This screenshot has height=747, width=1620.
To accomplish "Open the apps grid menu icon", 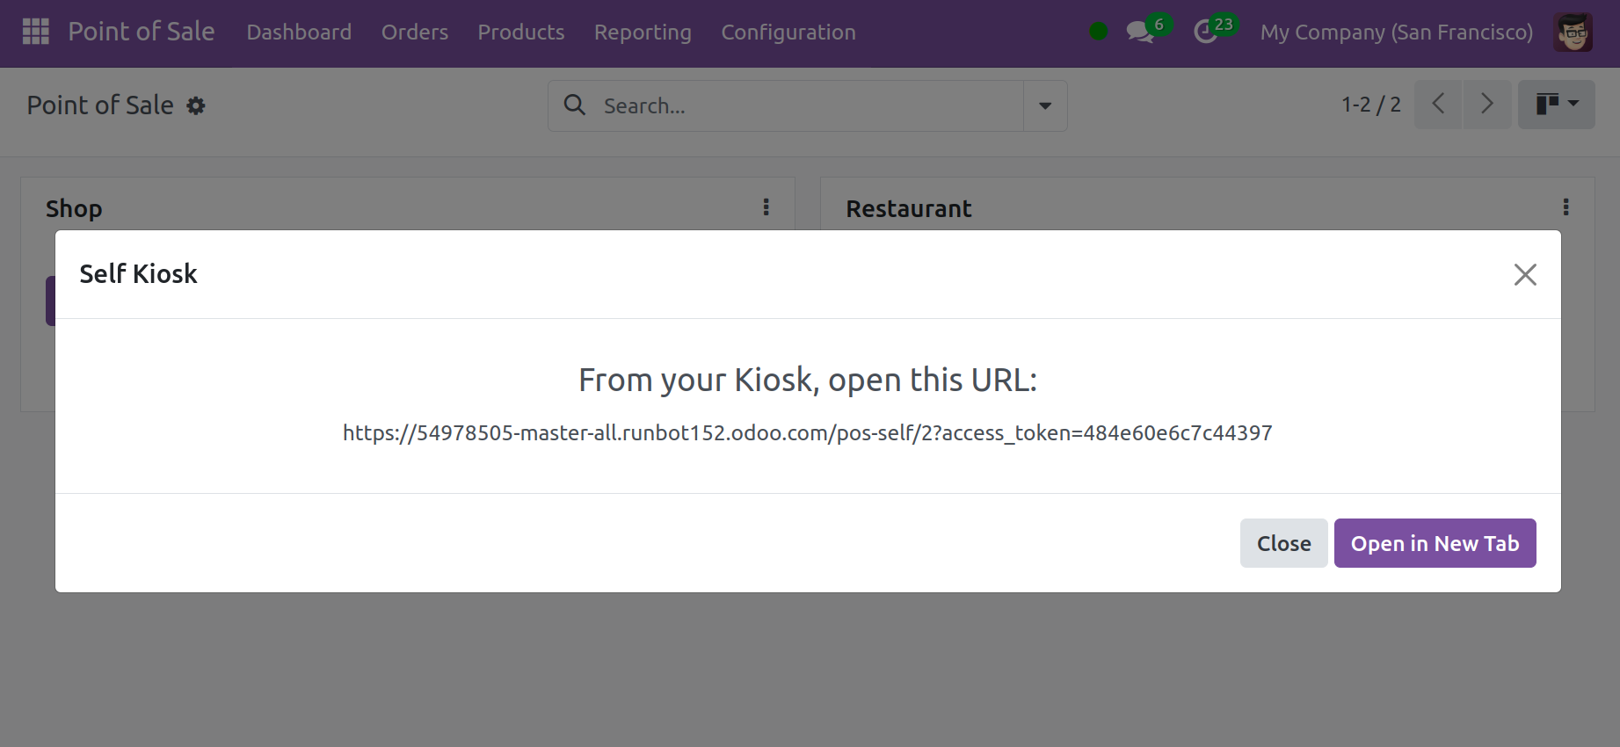I will (35, 32).
